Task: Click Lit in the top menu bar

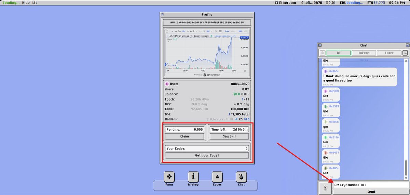Action: coord(35,3)
